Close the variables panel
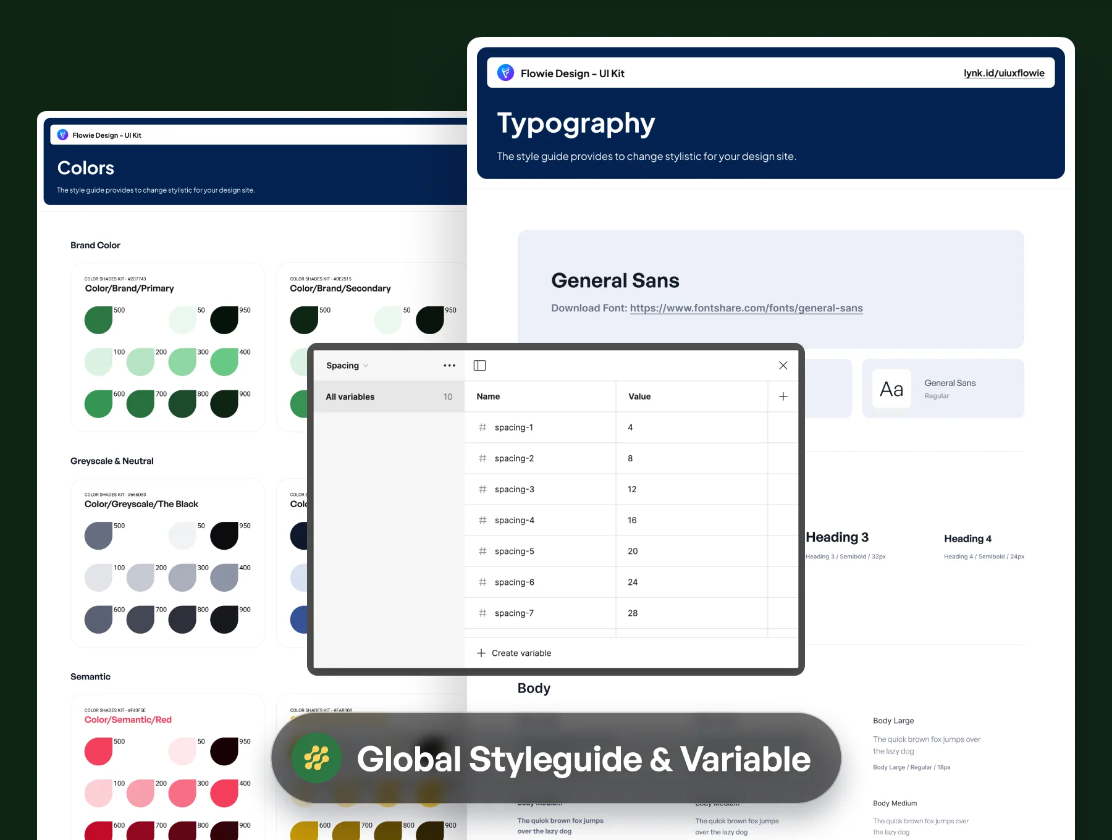Image resolution: width=1112 pixels, height=840 pixels. coord(783,366)
